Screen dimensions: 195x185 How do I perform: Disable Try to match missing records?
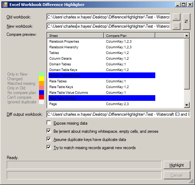(x=49, y=147)
